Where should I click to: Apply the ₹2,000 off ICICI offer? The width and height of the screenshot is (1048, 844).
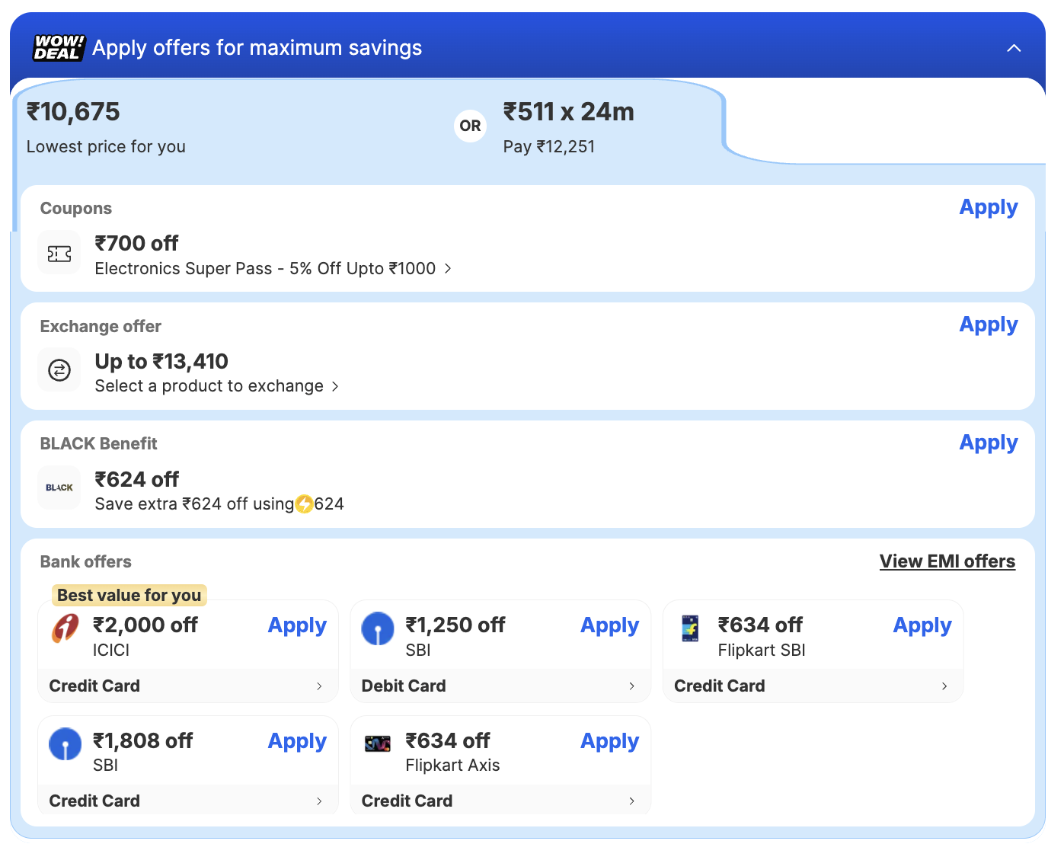[297, 626]
